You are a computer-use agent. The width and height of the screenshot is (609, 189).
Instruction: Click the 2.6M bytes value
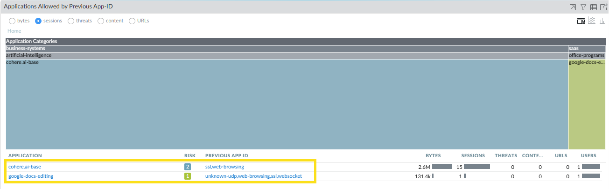click(x=424, y=167)
